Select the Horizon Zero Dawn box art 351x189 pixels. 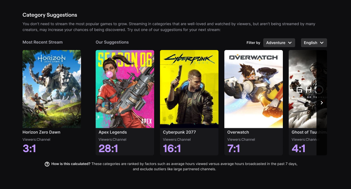[52, 89]
